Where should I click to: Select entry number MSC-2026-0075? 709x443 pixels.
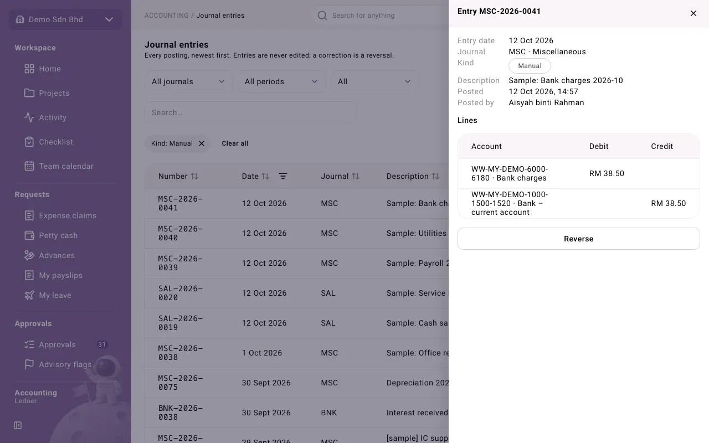coord(181,383)
